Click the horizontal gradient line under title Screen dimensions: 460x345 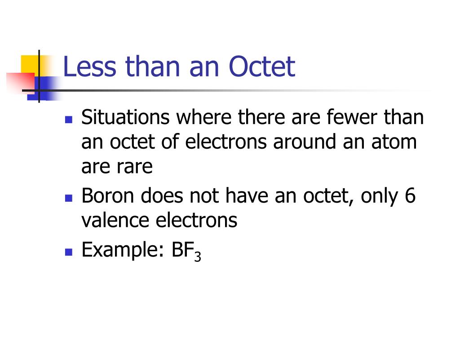click(226, 90)
